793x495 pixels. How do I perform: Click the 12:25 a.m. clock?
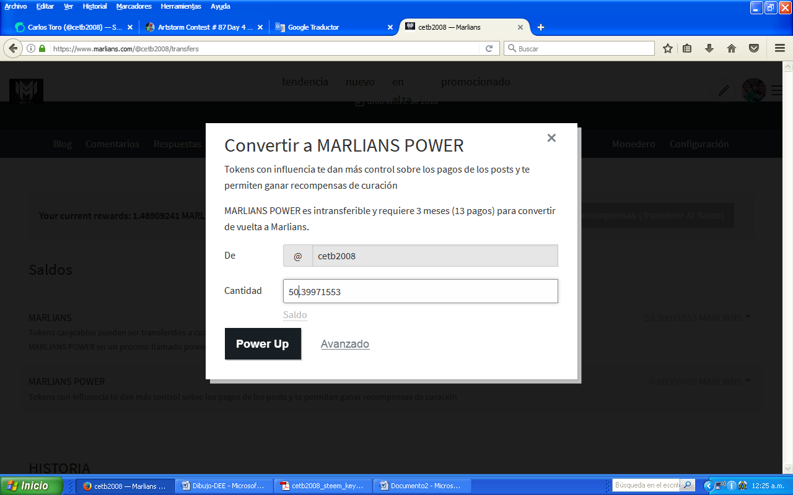769,486
